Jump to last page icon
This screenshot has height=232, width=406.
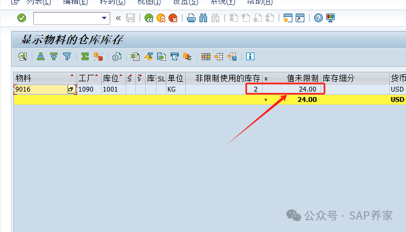tap(270, 18)
